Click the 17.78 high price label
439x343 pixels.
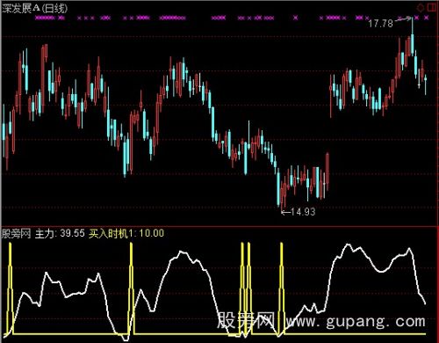[380, 24]
